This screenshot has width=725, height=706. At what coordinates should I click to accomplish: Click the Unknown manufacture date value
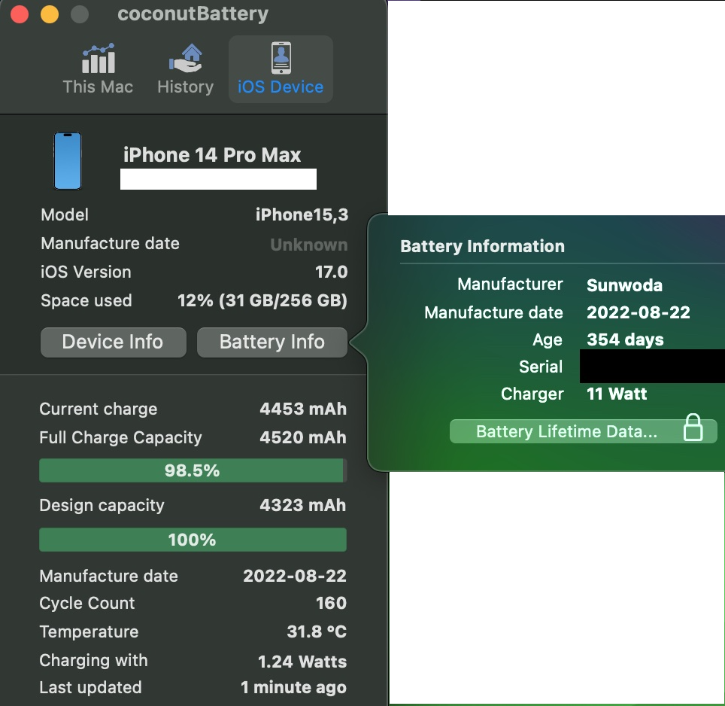point(309,245)
